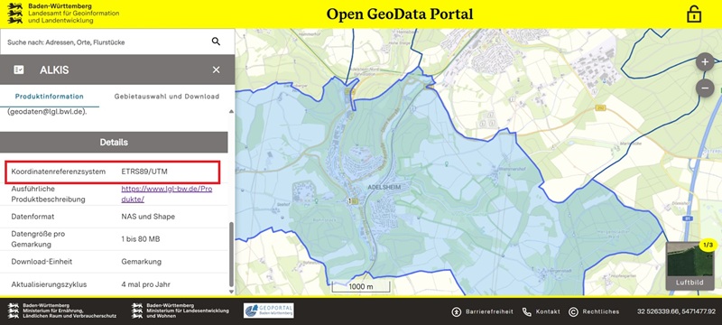Screen dimensions: 722x325
Task: Open the Geoportal Baden-Württemberg logo
Action: click(269, 311)
